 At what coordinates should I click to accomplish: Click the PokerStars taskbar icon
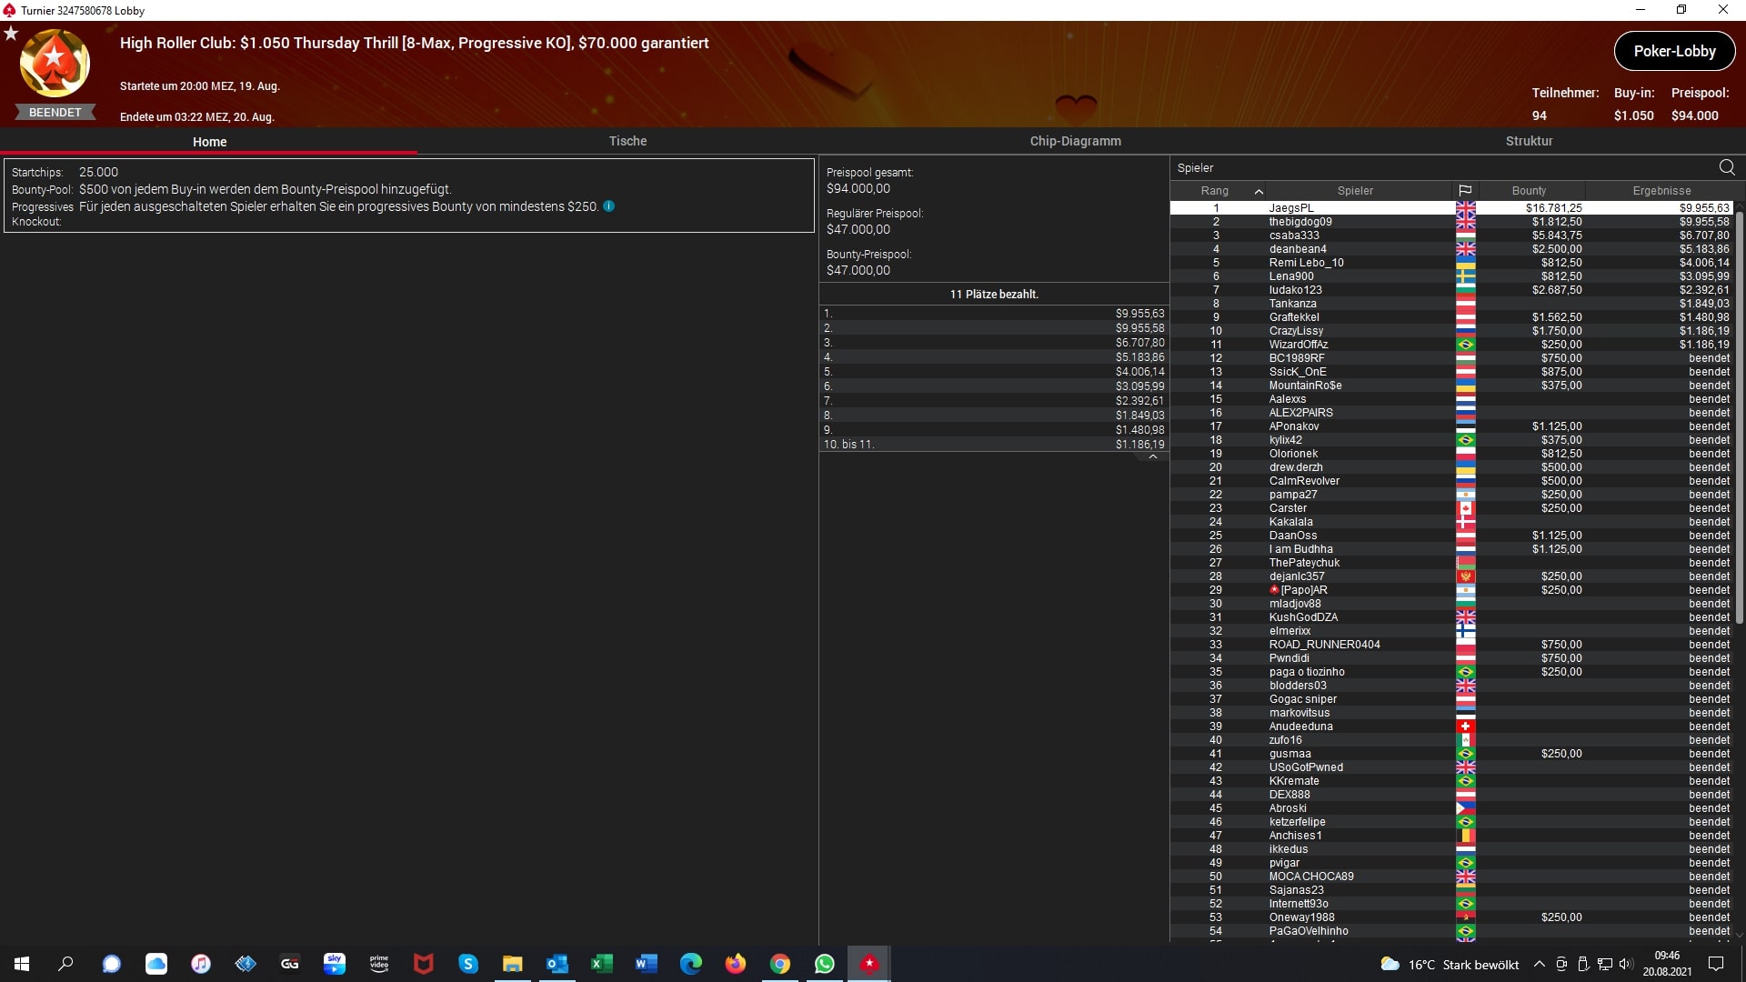point(869,964)
